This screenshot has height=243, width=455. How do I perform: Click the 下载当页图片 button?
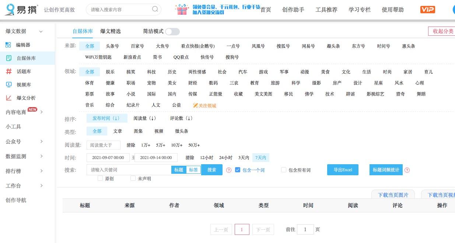click(393, 195)
